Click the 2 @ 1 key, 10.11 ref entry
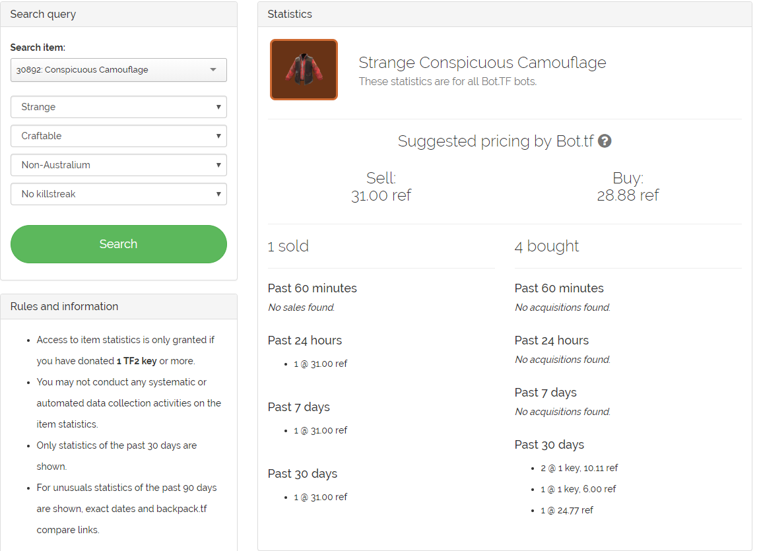Image resolution: width=759 pixels, height=551 pixels. pos(579,468)
